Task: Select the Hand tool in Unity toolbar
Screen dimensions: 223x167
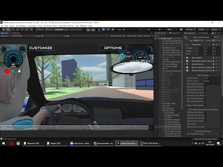Action: [3, 30]
